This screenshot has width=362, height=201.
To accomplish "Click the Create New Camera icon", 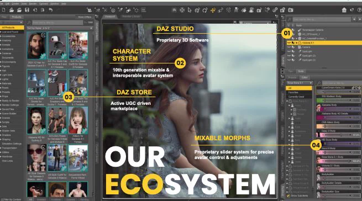I will click(90, 10).
